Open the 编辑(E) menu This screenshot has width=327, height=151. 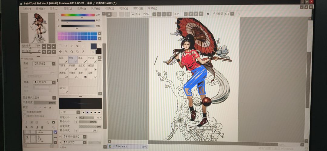point(40,8)
